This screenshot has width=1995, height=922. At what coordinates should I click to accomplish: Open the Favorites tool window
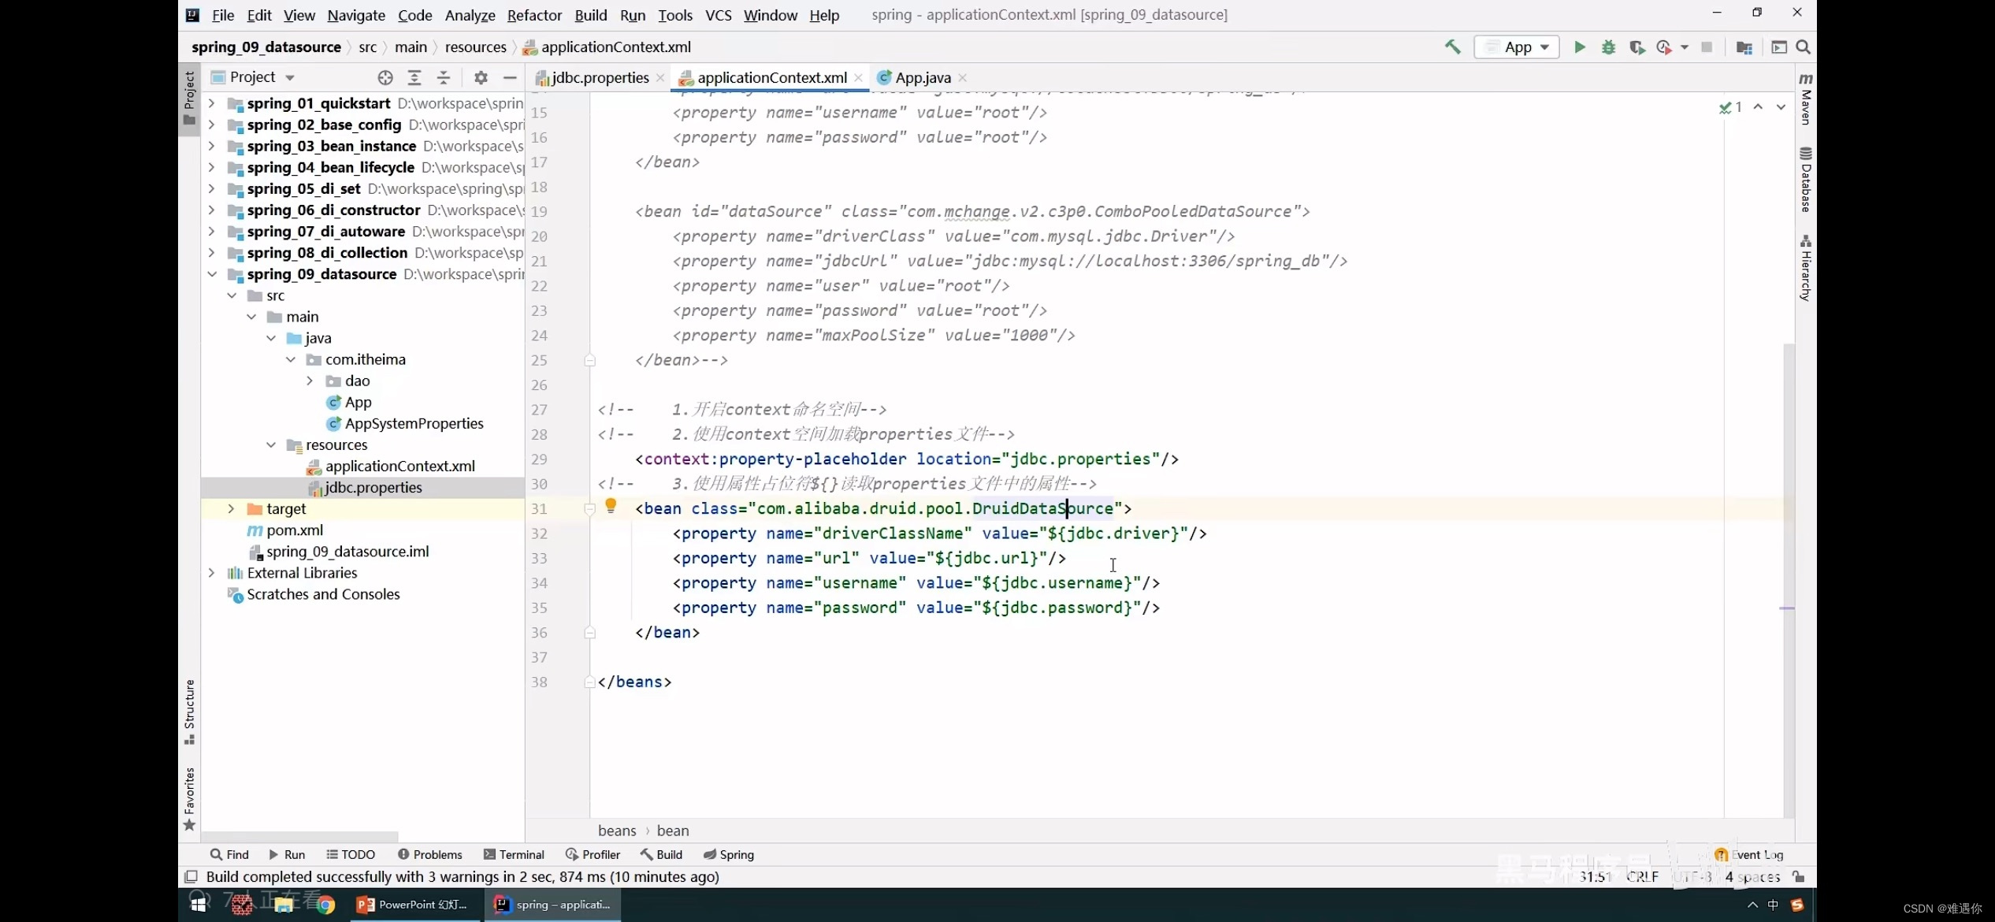[189, 799]
